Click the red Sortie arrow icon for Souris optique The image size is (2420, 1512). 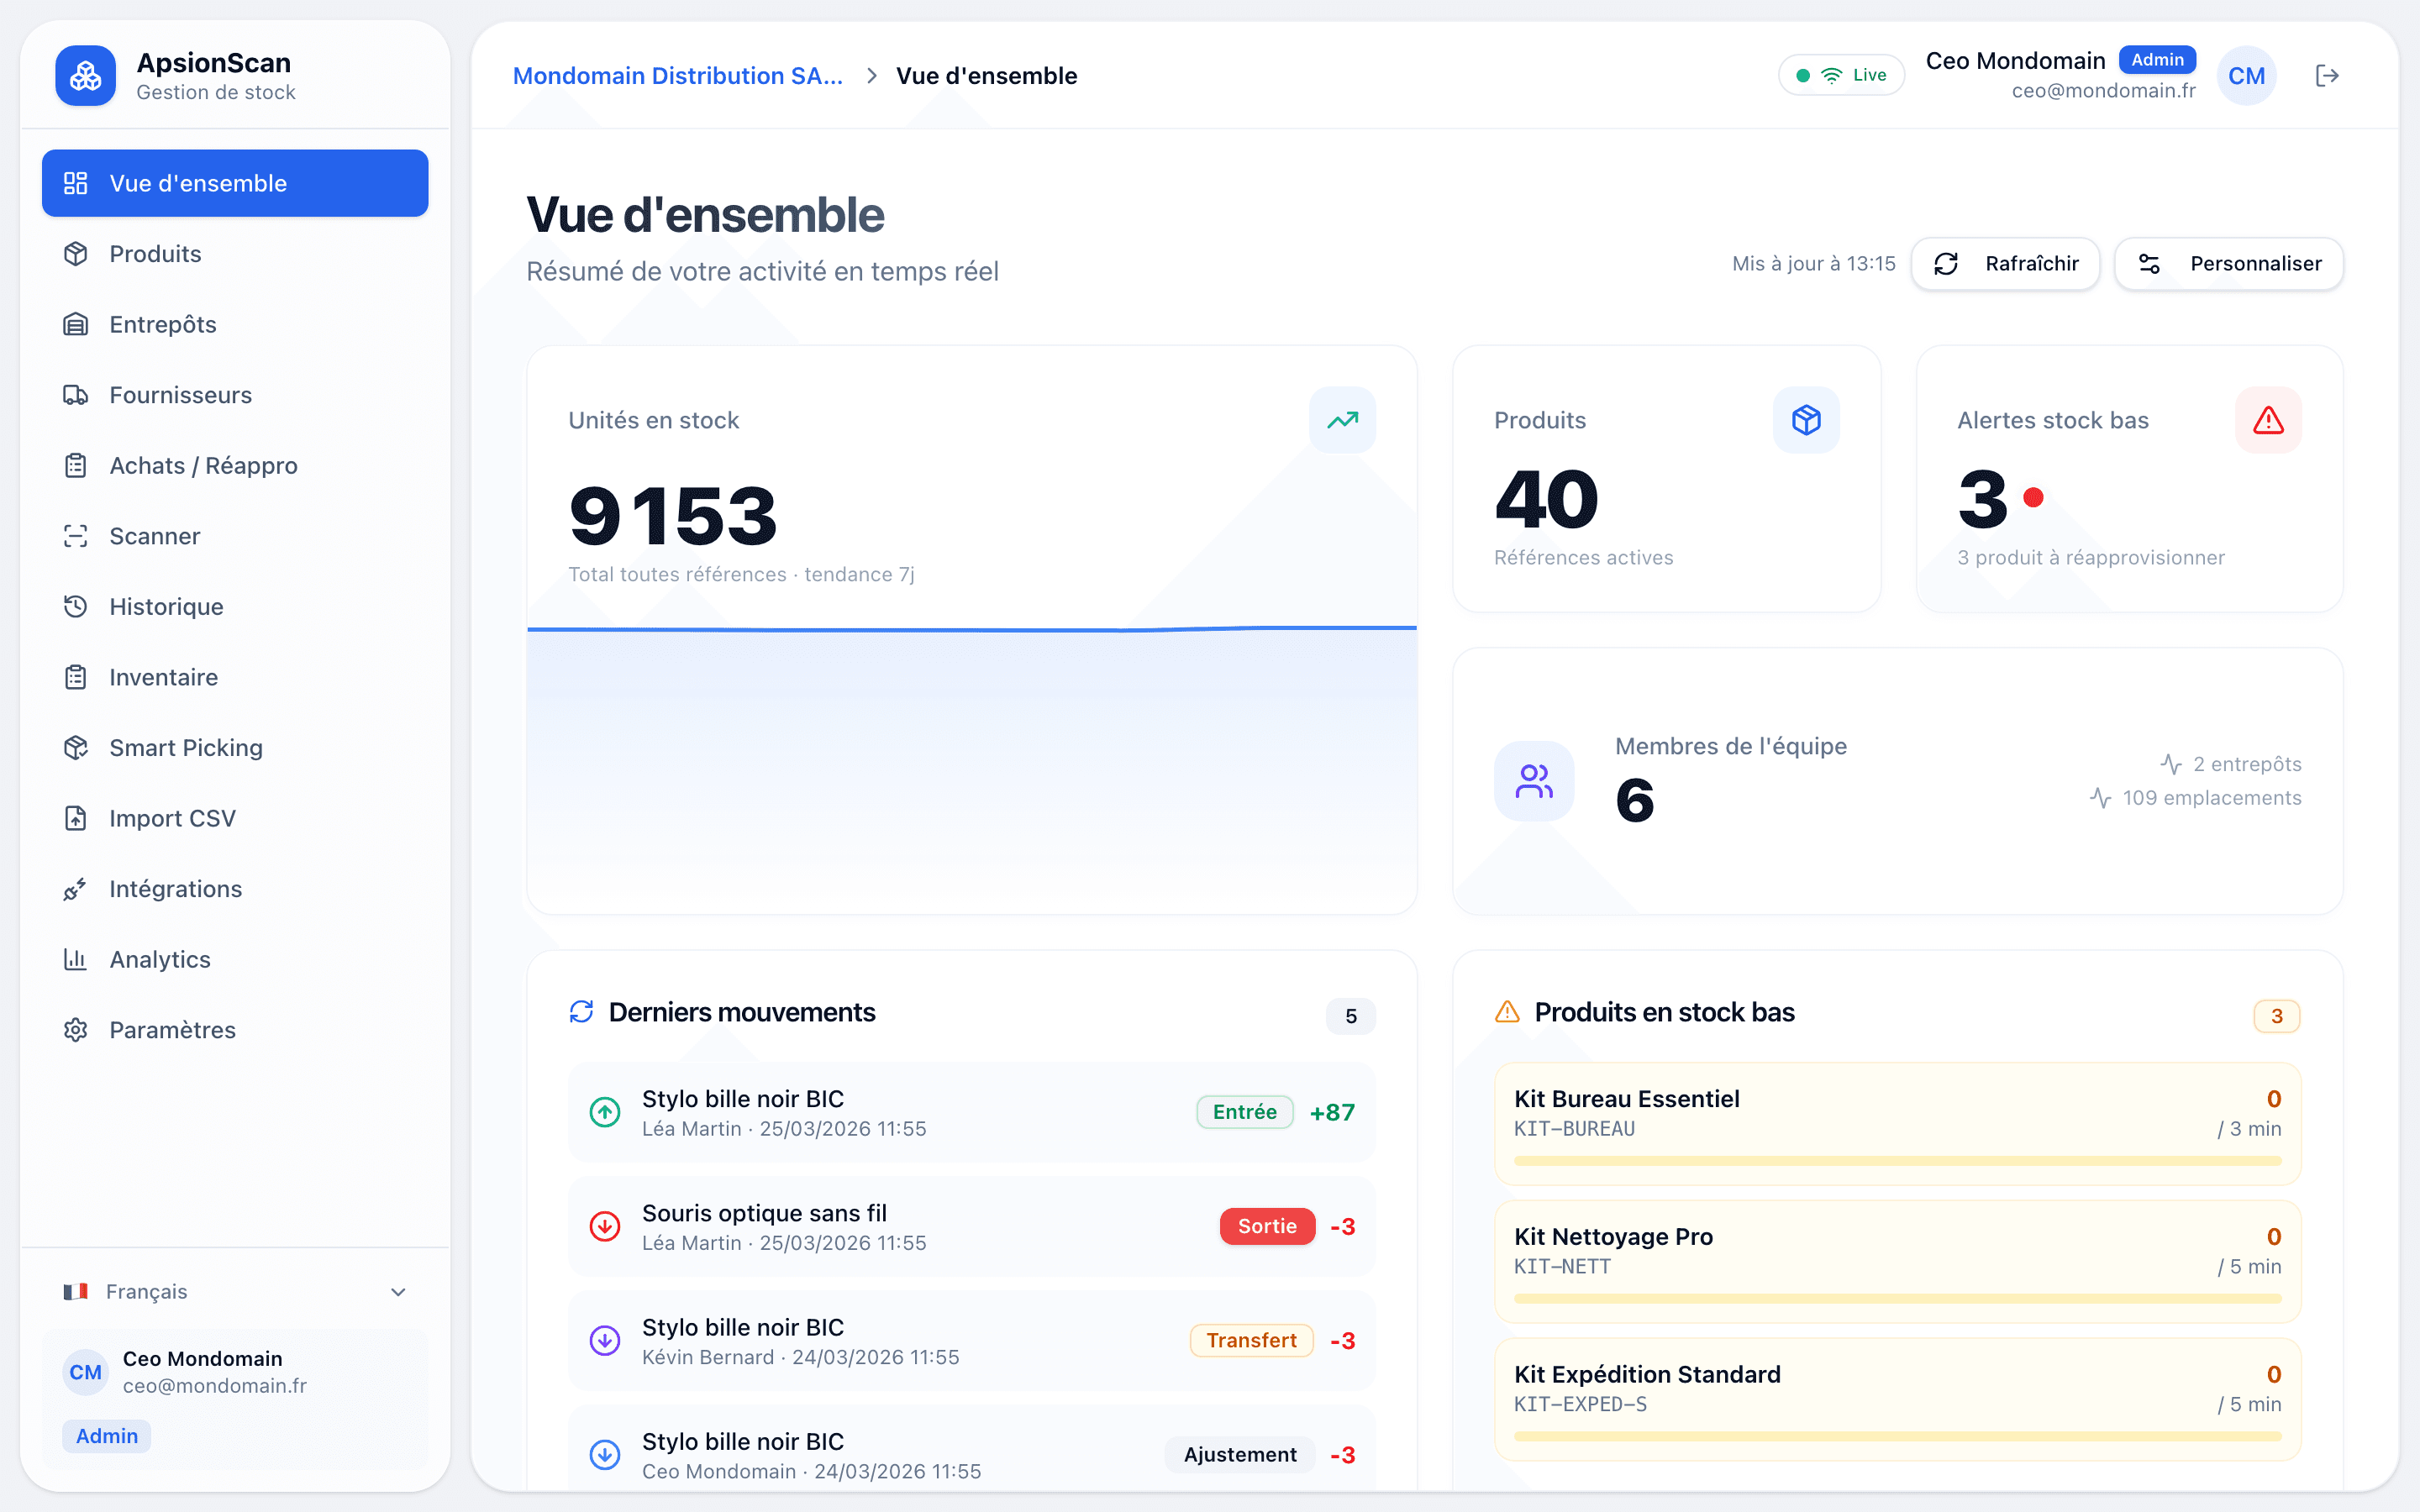click(605, 1226)
